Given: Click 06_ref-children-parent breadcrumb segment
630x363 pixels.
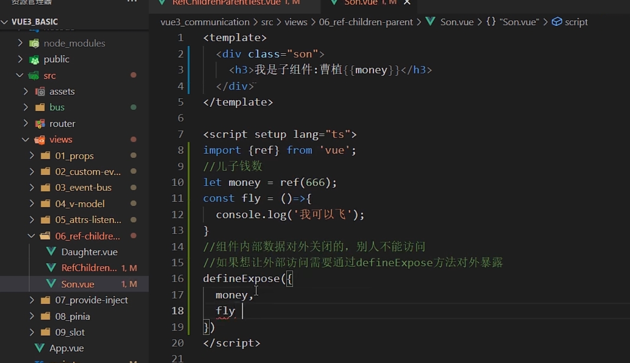Looking at the screenshot, I should 366,22.
